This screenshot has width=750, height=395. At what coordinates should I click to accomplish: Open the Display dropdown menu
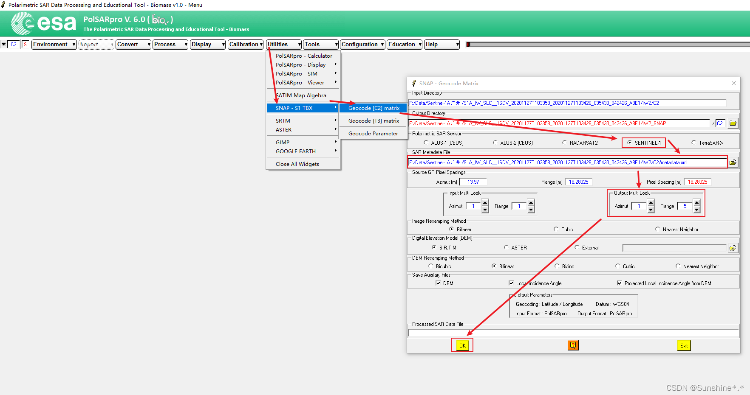(x=208, y=45)
